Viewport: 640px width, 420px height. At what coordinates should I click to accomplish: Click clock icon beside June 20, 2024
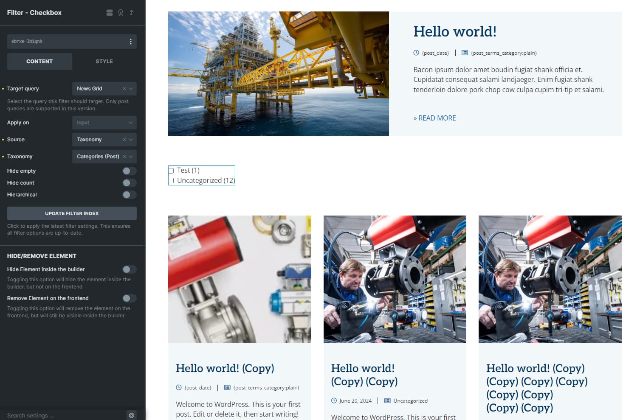click(334, 400)
